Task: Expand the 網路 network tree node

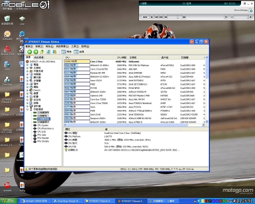Action: tap(27, 87)
